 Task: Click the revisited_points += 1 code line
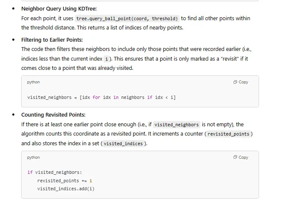click(x=65, y=181)
